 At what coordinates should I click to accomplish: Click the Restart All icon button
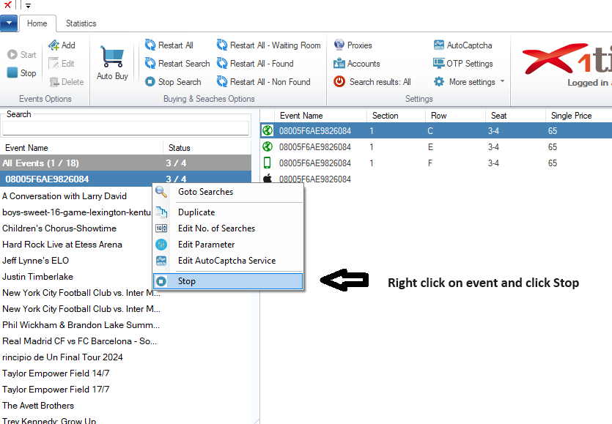point(150,45)
